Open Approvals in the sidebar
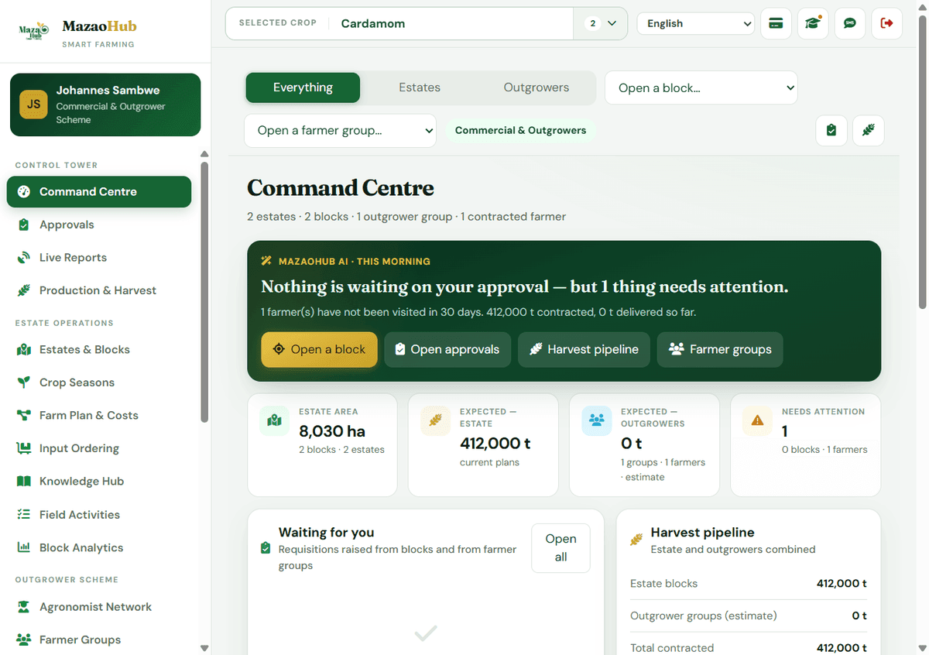The height and width of the screenshot is (655, 929). pos(99,225)
